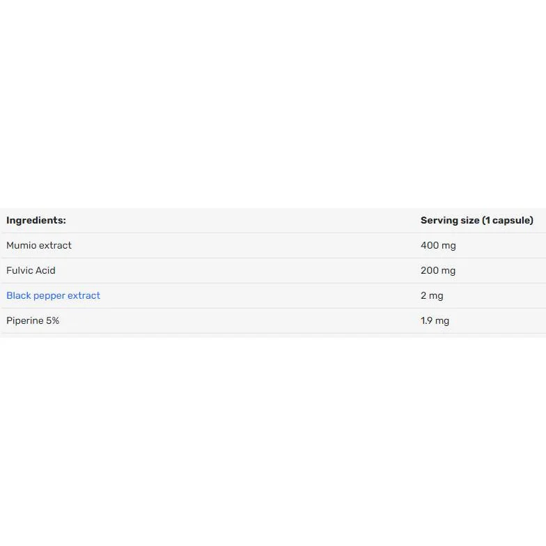Open the Black pepper extract link
The height and width of the screenshot is (546, 546).
click(x=53, y=295)
